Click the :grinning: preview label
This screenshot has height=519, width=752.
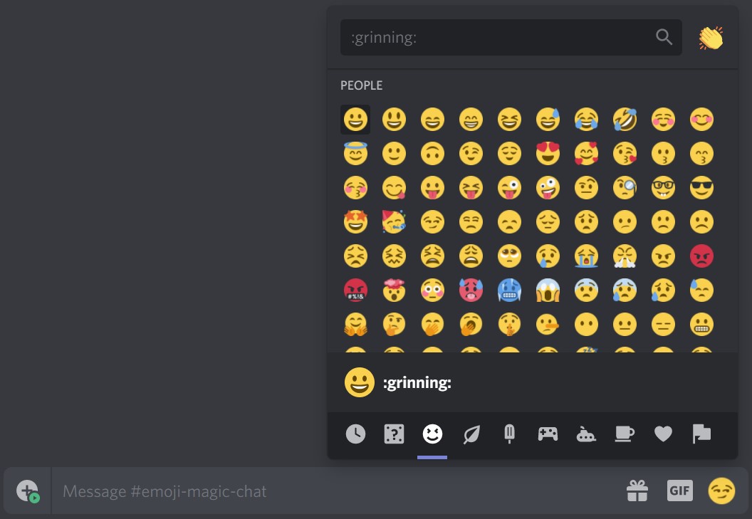417,383
